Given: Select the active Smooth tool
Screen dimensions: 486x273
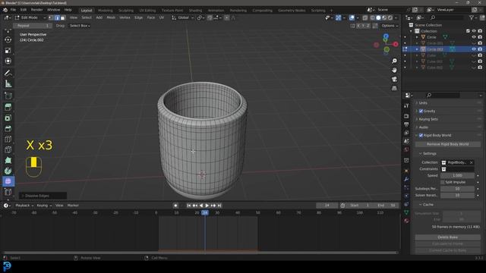Looking at the screenshot, I should point(8,181).
